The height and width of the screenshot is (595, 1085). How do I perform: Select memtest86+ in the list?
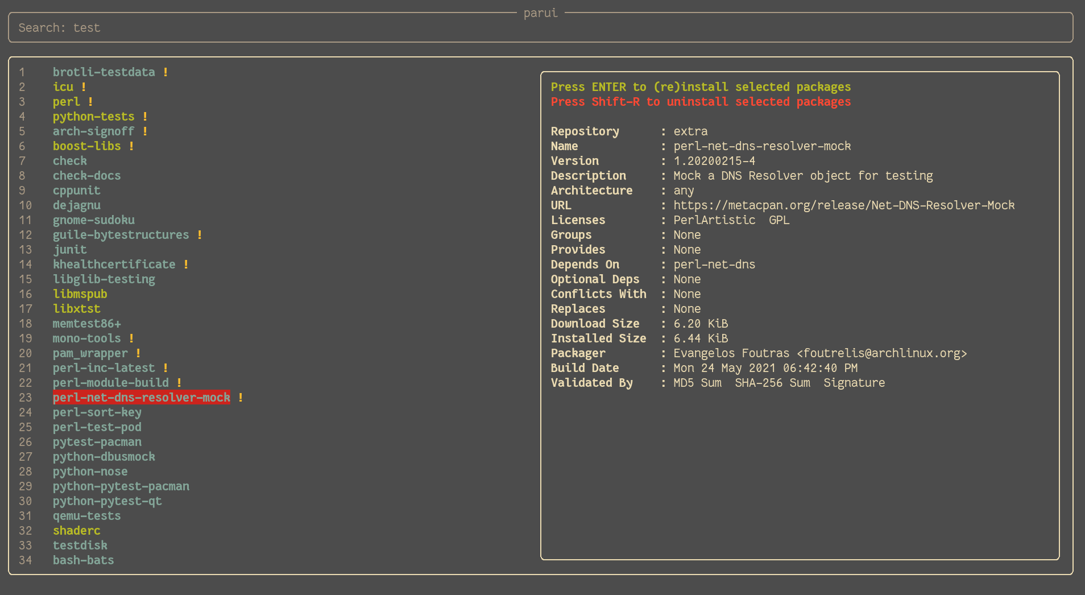click(x=87, y=324)
